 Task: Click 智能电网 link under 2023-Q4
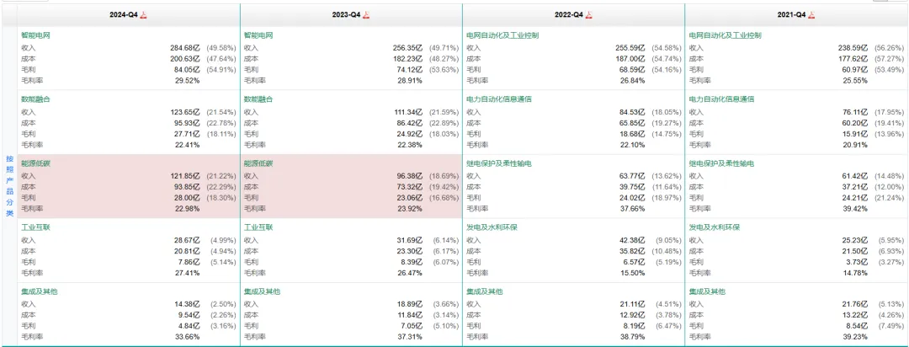pyautogui.click(x=258, y=35)
